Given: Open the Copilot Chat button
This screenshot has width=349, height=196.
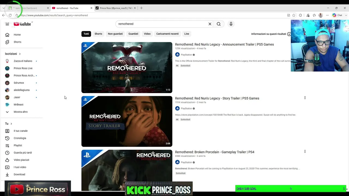Looking at the screenshot, I should pos(337,15).
